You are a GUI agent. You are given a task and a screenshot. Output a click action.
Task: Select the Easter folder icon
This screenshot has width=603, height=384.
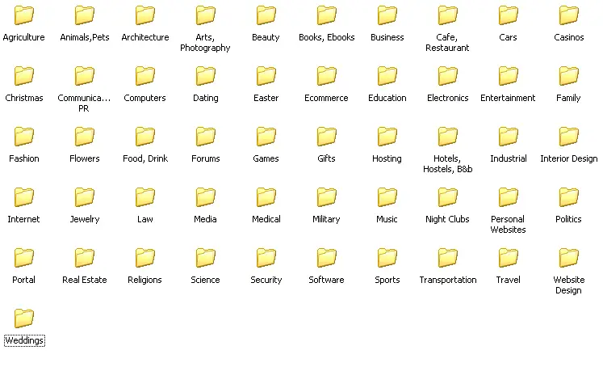tap(266, 76)
